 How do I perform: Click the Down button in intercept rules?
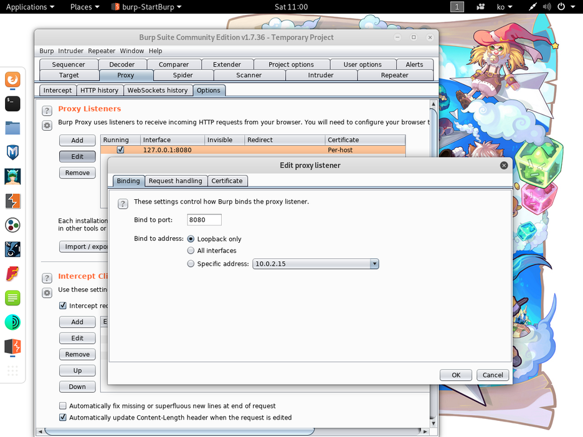click(x=77, y=387)
